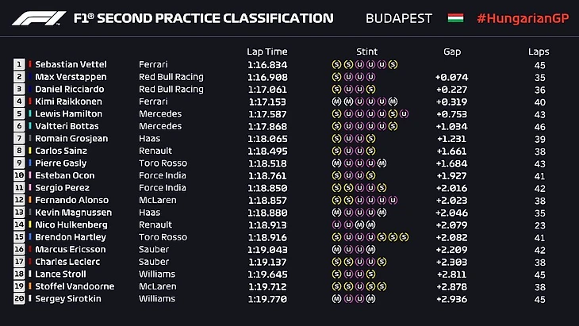Viewport: 579px width, 326px height.
Task: Click the Laps column header
Action: pos(539,52)
